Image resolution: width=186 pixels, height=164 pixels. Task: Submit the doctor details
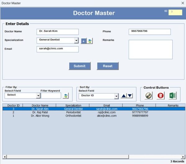click(x=80, y=66)
